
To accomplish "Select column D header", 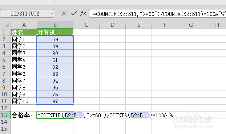I will pyautogui.click(x=112, y=25).
